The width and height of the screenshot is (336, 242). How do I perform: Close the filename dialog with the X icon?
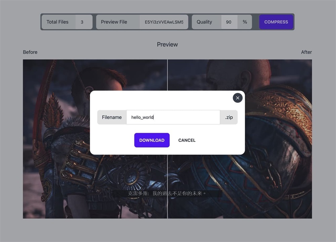pyautogui.click(x=238, y=98)
